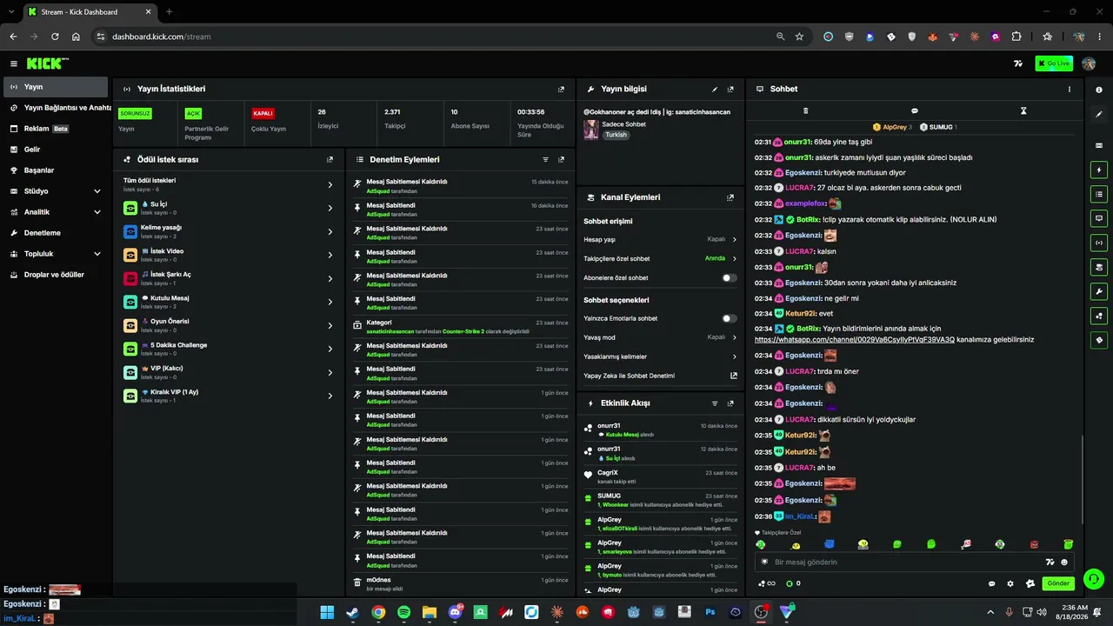Open Başarılar in the sidebar
This screenshot has width=1113, height=626.
(56, 170)
